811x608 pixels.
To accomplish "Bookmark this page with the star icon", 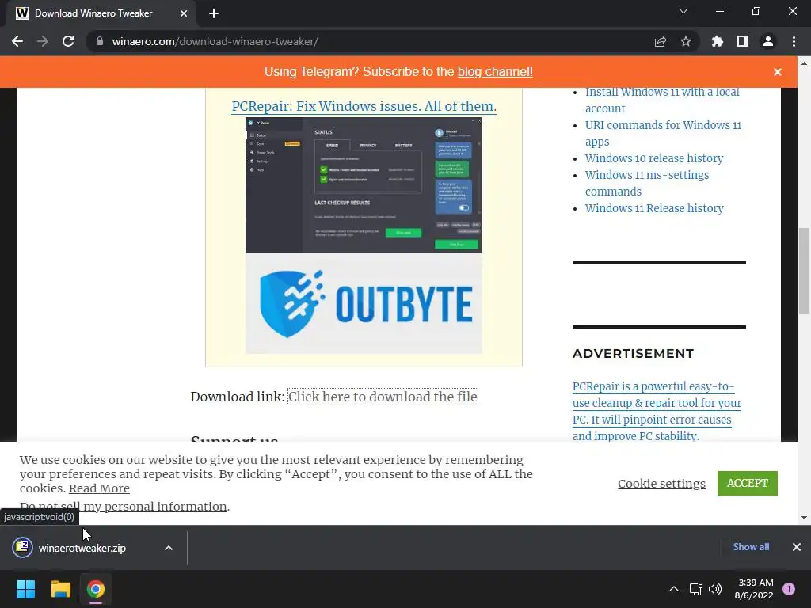I will pyautogui.click(x=686, y=41).
